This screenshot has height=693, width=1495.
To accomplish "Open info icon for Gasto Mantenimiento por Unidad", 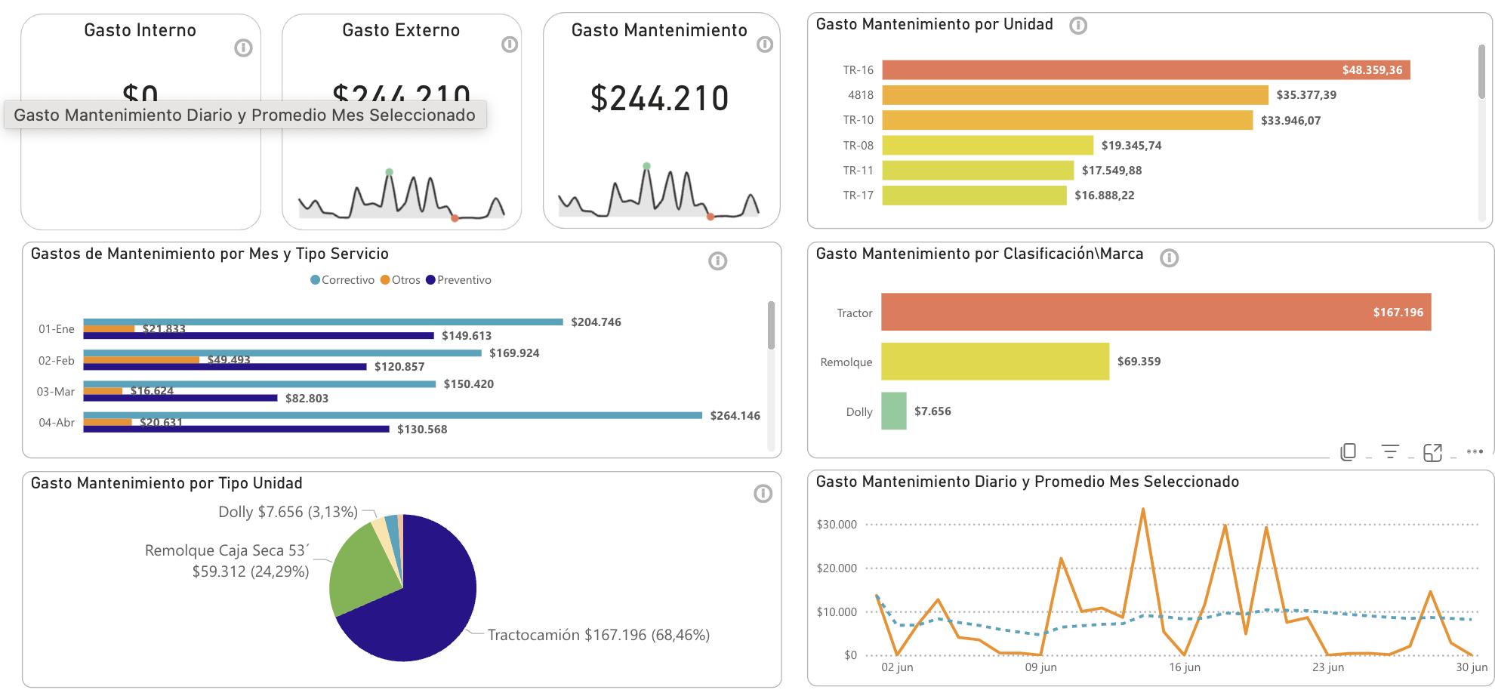I will pyautogui.click(x=1078, y=26).
